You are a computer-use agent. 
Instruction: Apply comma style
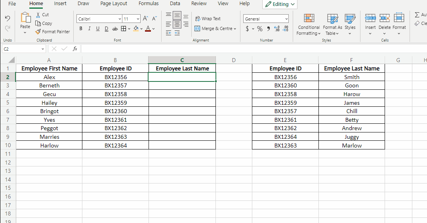[x=269, y=28]
